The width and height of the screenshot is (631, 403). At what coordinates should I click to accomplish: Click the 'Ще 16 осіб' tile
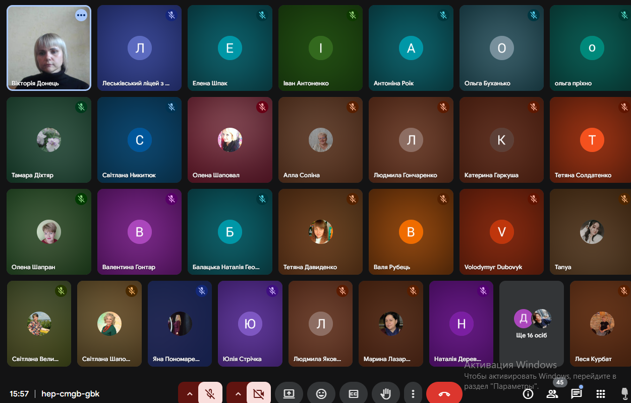[x=532, y=324]
